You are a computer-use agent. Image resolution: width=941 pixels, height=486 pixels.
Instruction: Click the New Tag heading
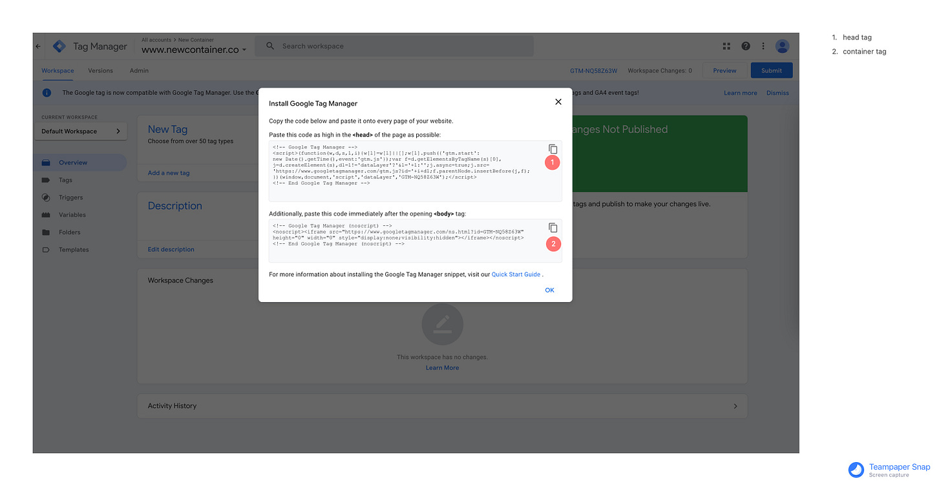pyautogui.click(x=168, y=130)
